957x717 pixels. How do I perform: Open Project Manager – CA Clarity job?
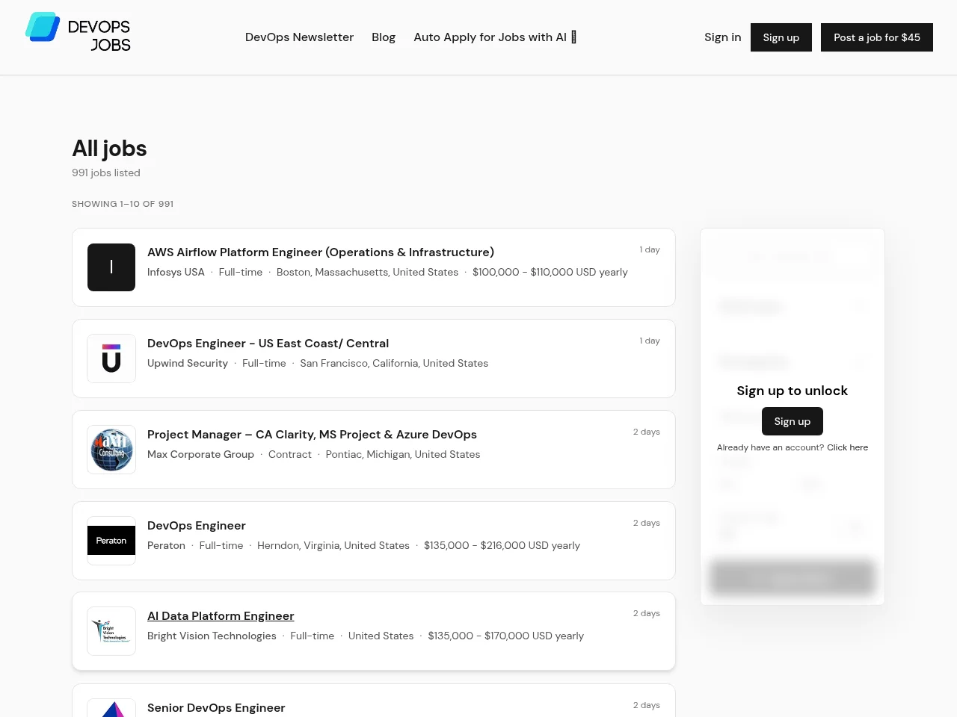tap(312, 435)
